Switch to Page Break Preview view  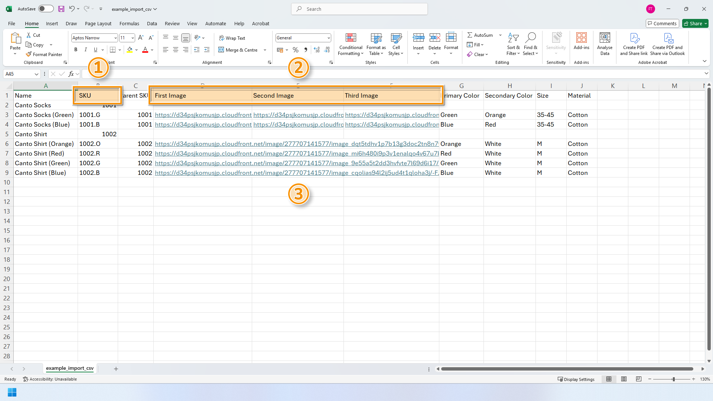(638, 379)
